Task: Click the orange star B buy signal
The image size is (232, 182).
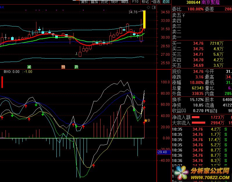Action: click(x=147, y=120)
